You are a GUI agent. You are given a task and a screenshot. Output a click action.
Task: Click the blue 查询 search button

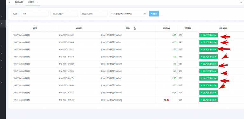coord(154,14)
